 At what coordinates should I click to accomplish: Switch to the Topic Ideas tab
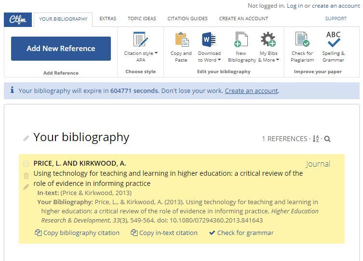142,18
